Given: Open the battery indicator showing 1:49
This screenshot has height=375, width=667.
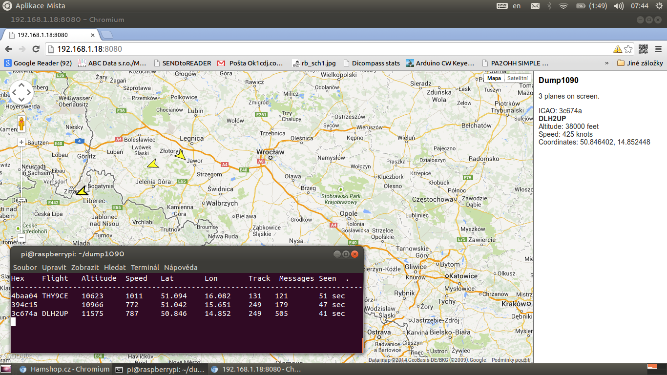Looking at the screenshot, I should tap(591, 6).
